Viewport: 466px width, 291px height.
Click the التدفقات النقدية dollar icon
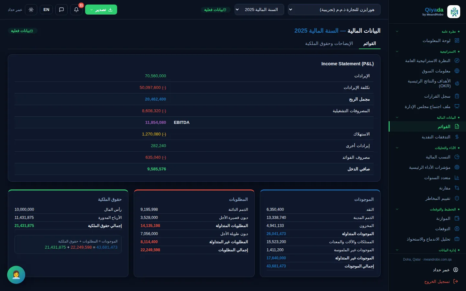click(x=457, y=137)
